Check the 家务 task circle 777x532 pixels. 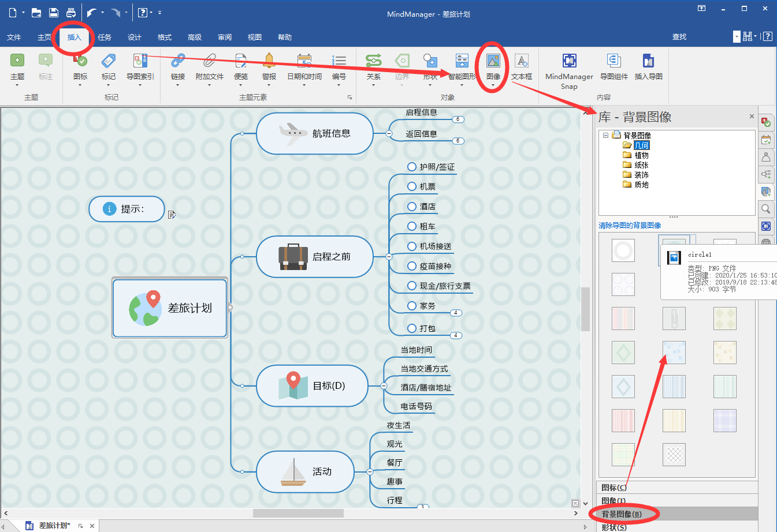click(x=412, y=306)
